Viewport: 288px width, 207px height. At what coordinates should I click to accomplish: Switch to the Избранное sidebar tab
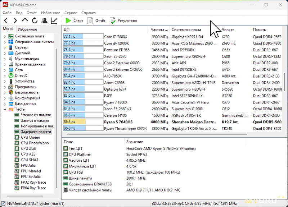(27, 29)
